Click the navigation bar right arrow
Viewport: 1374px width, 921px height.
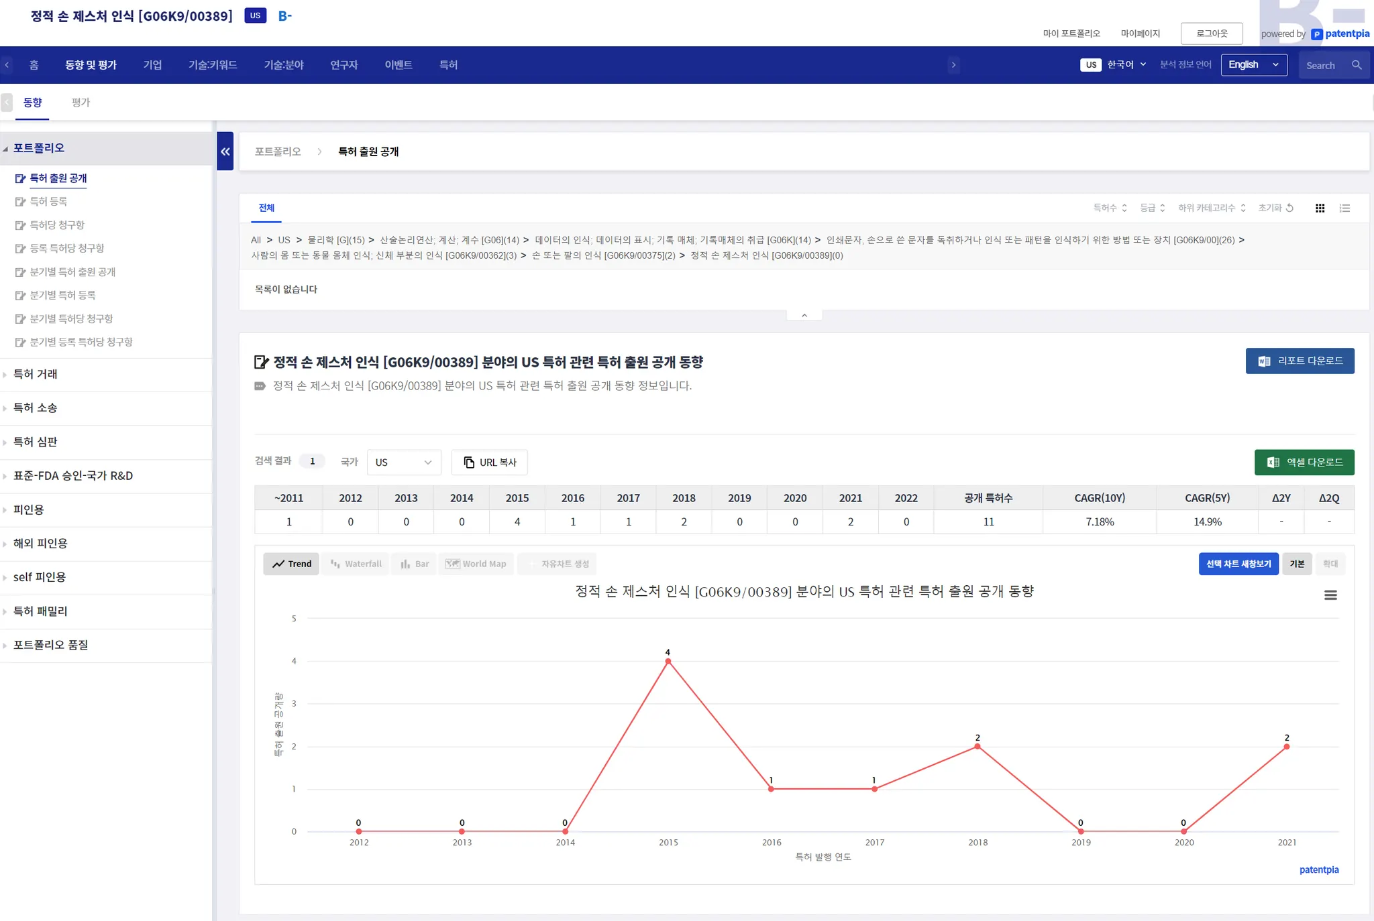coord(953,65)
